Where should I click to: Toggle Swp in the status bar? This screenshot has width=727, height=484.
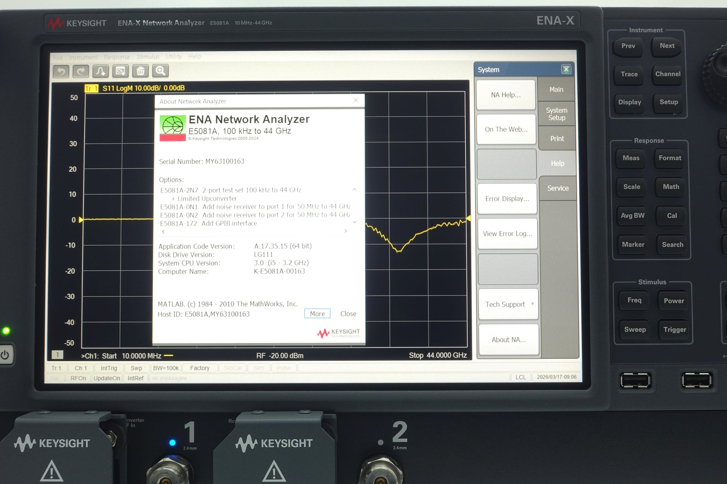coord(136,368)
